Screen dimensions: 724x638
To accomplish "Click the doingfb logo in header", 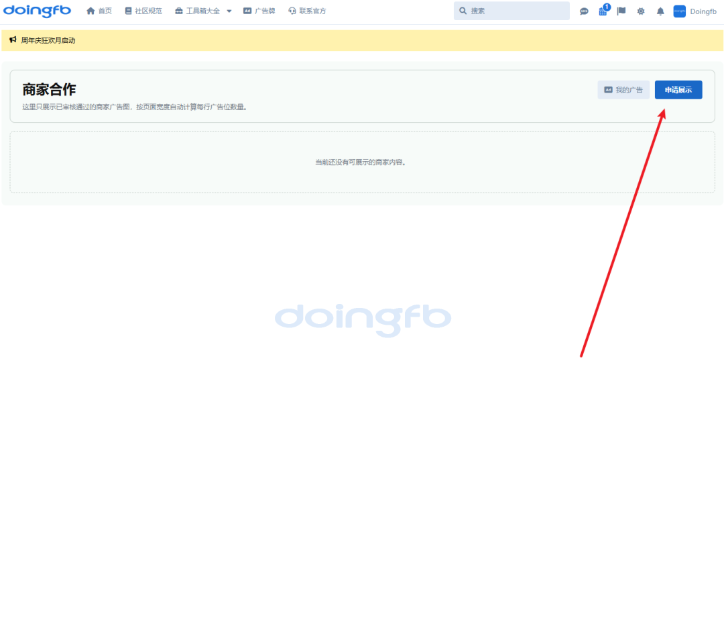I will [x=37, y=11].
